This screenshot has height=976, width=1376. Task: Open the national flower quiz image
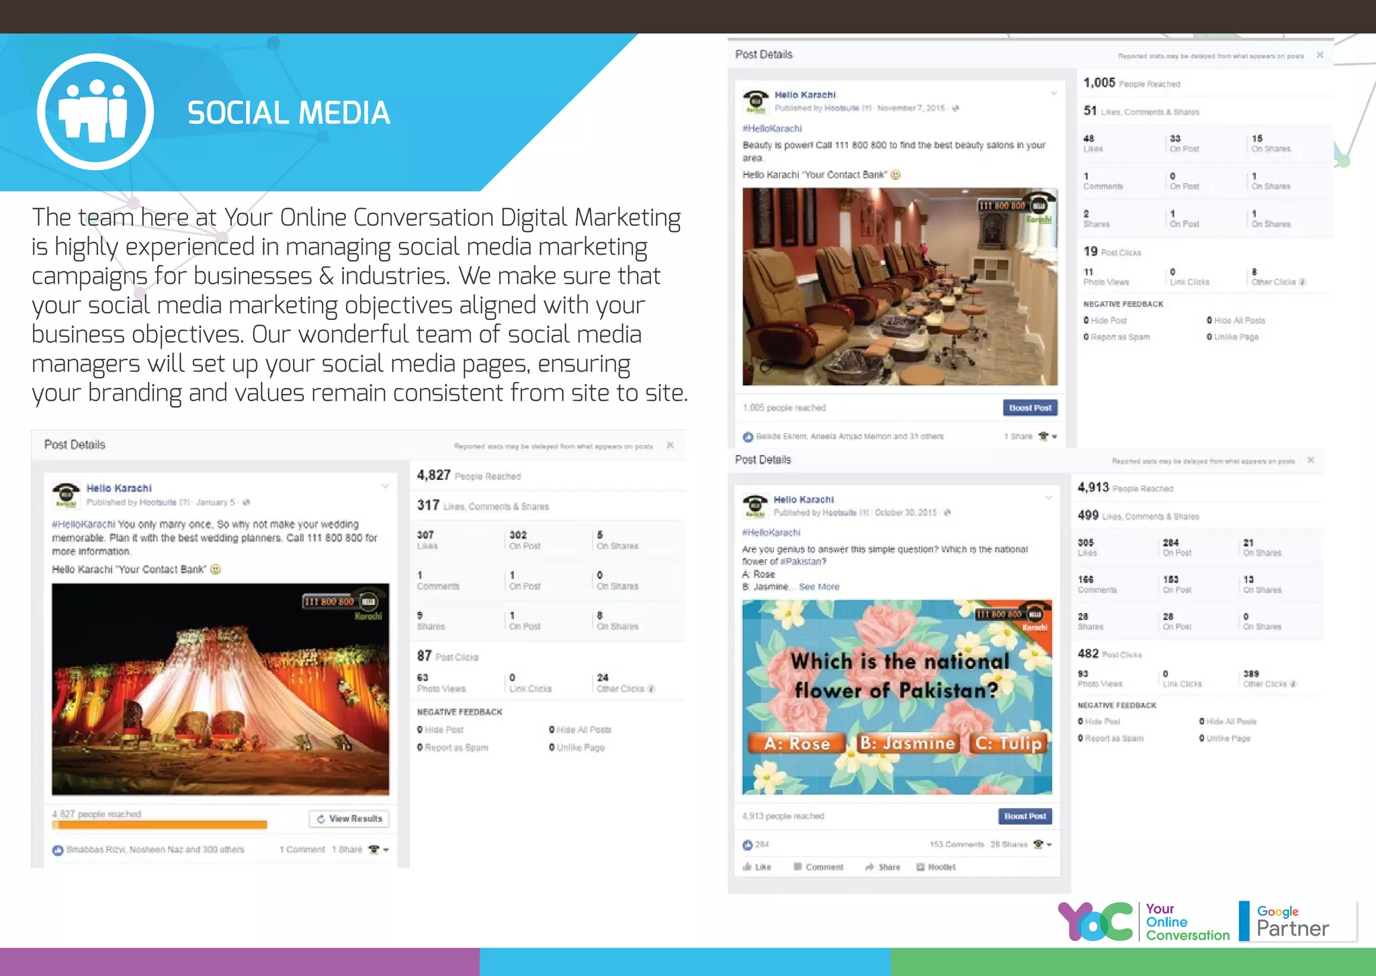(897, 697)
